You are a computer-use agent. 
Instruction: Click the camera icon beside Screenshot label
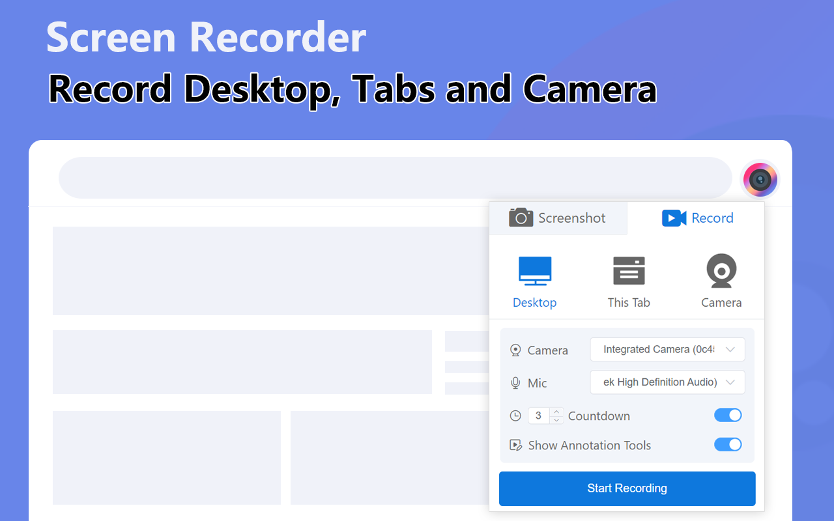[x=521, y=218]
